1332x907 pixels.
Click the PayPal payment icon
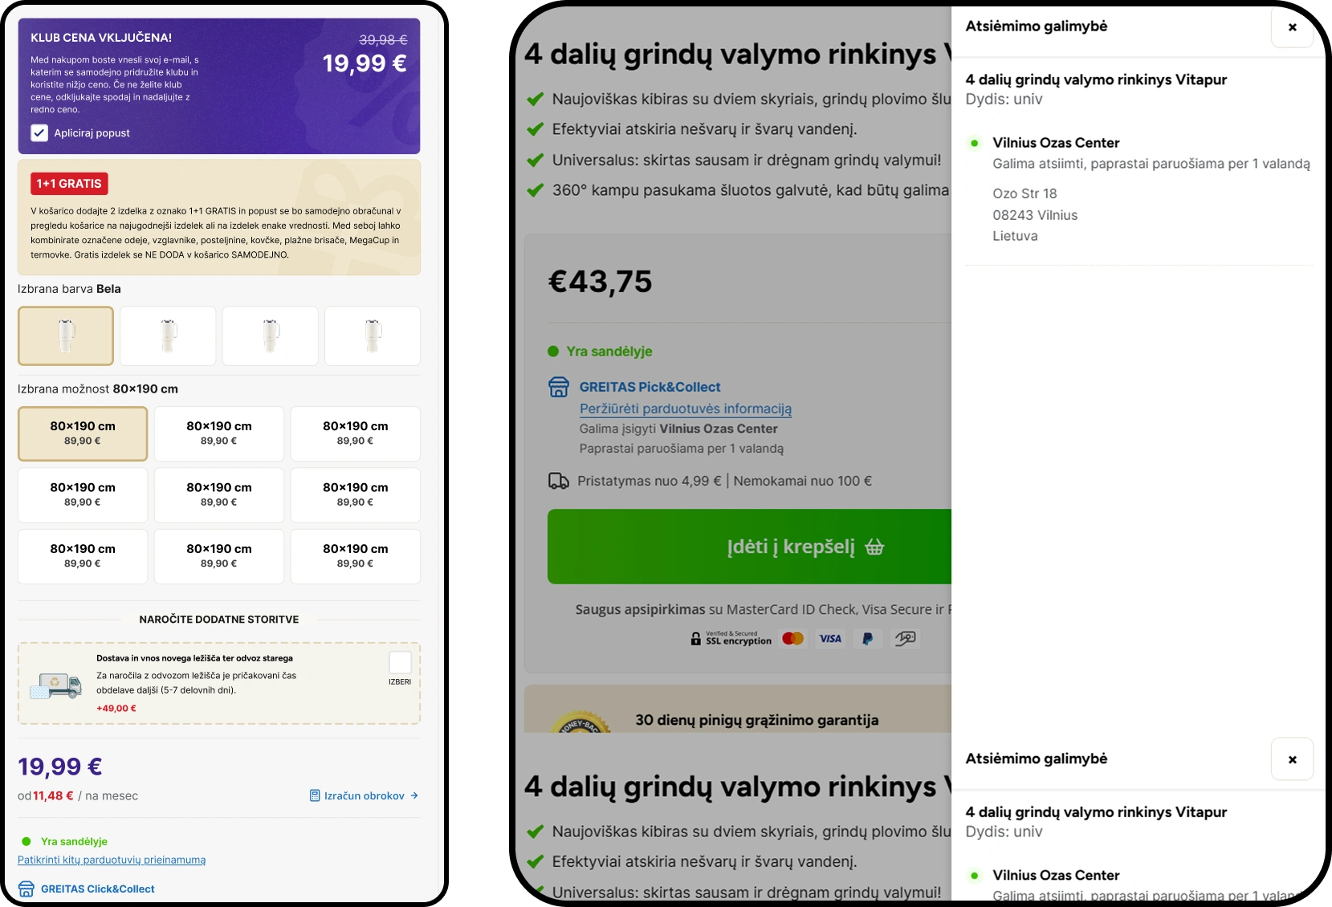[867, 639]
